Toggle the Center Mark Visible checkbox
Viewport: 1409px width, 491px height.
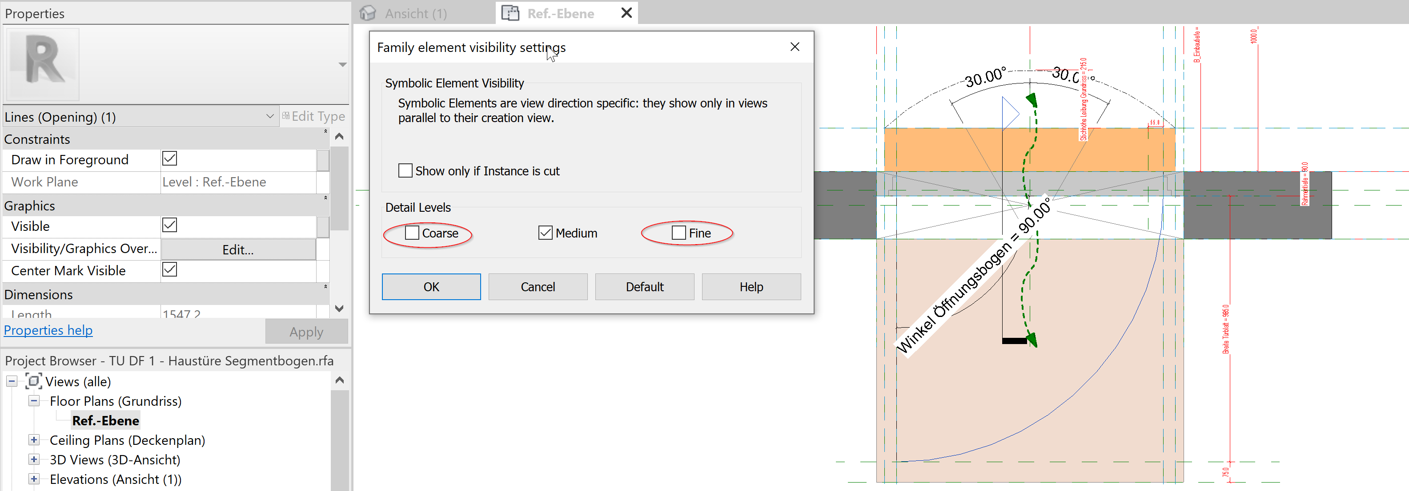tap(169, 270)
